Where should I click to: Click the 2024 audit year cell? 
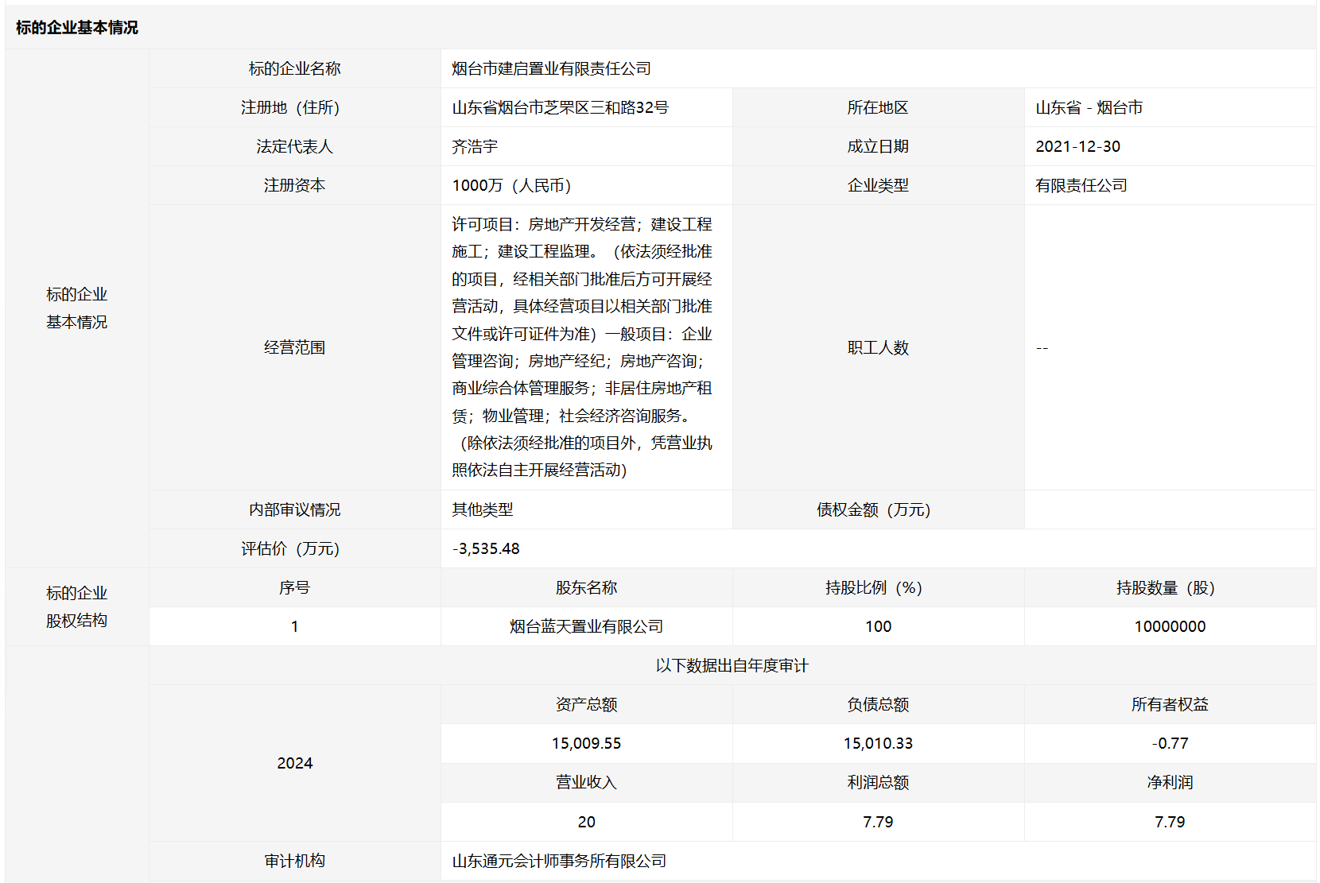tap(294, 764)
